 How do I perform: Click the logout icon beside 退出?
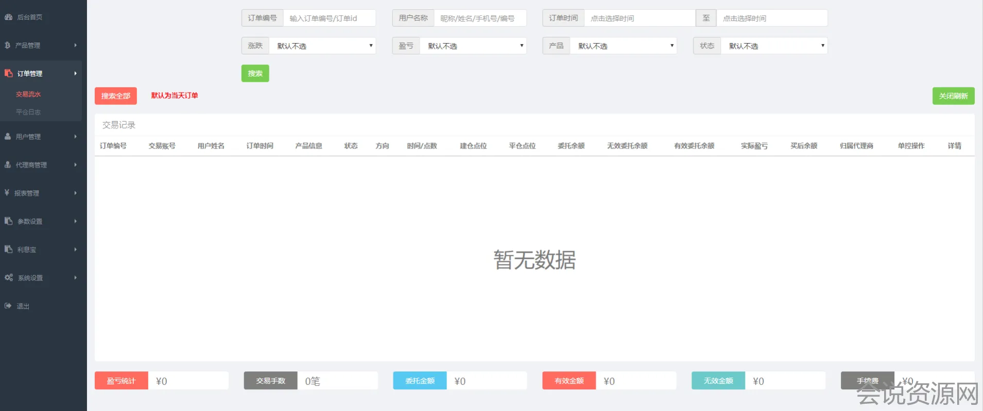(8, 306)
